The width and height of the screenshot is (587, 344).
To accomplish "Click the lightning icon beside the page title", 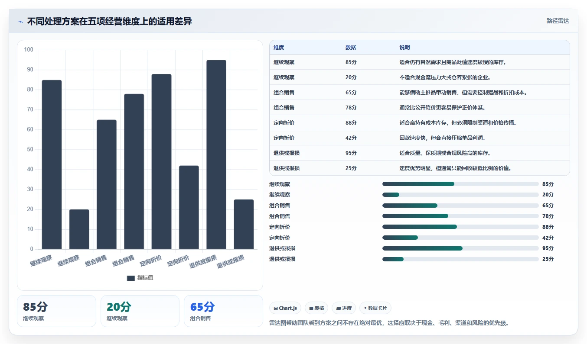I will pos(21,22).
